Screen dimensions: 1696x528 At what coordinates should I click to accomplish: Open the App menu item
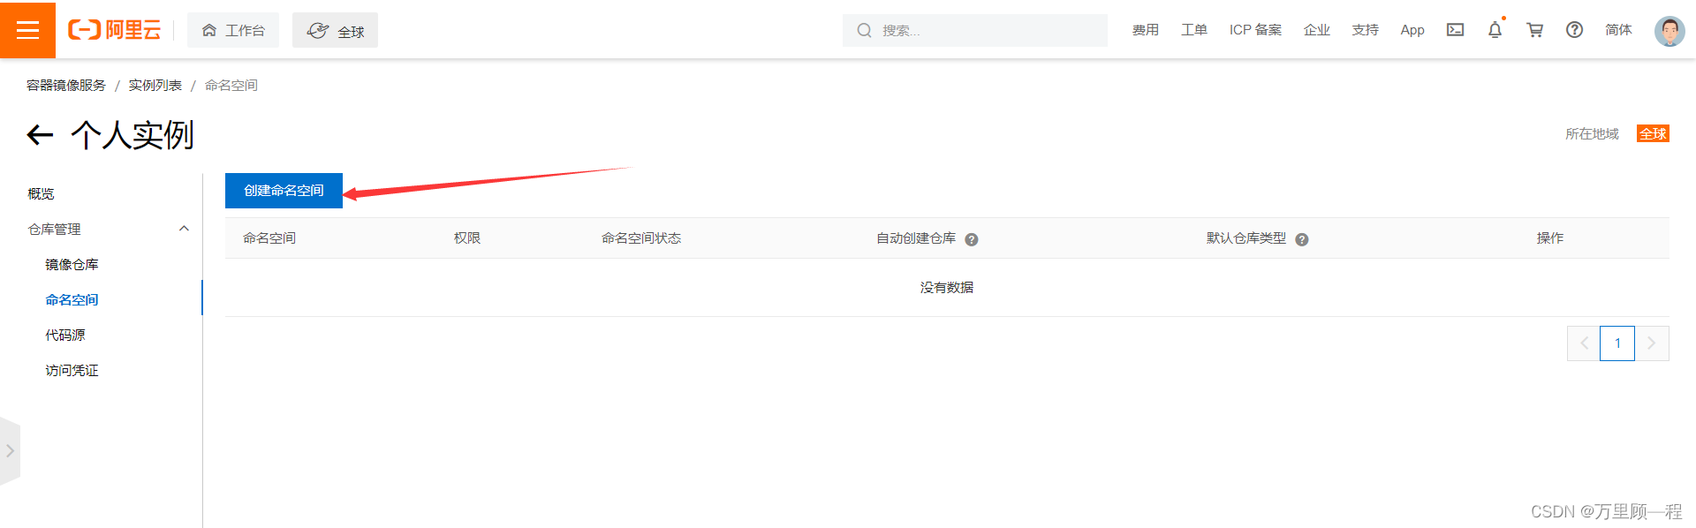(1412, 30)
